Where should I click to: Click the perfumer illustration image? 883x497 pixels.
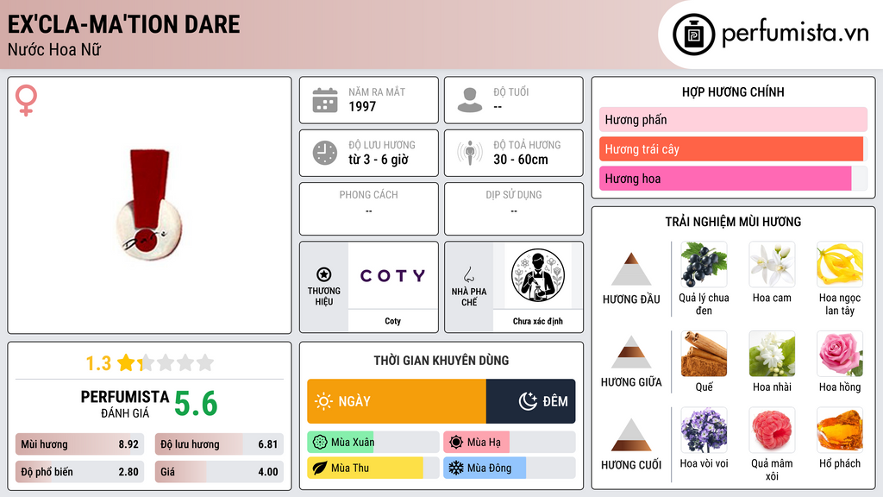pyautogui.click(x=538, y=275)
